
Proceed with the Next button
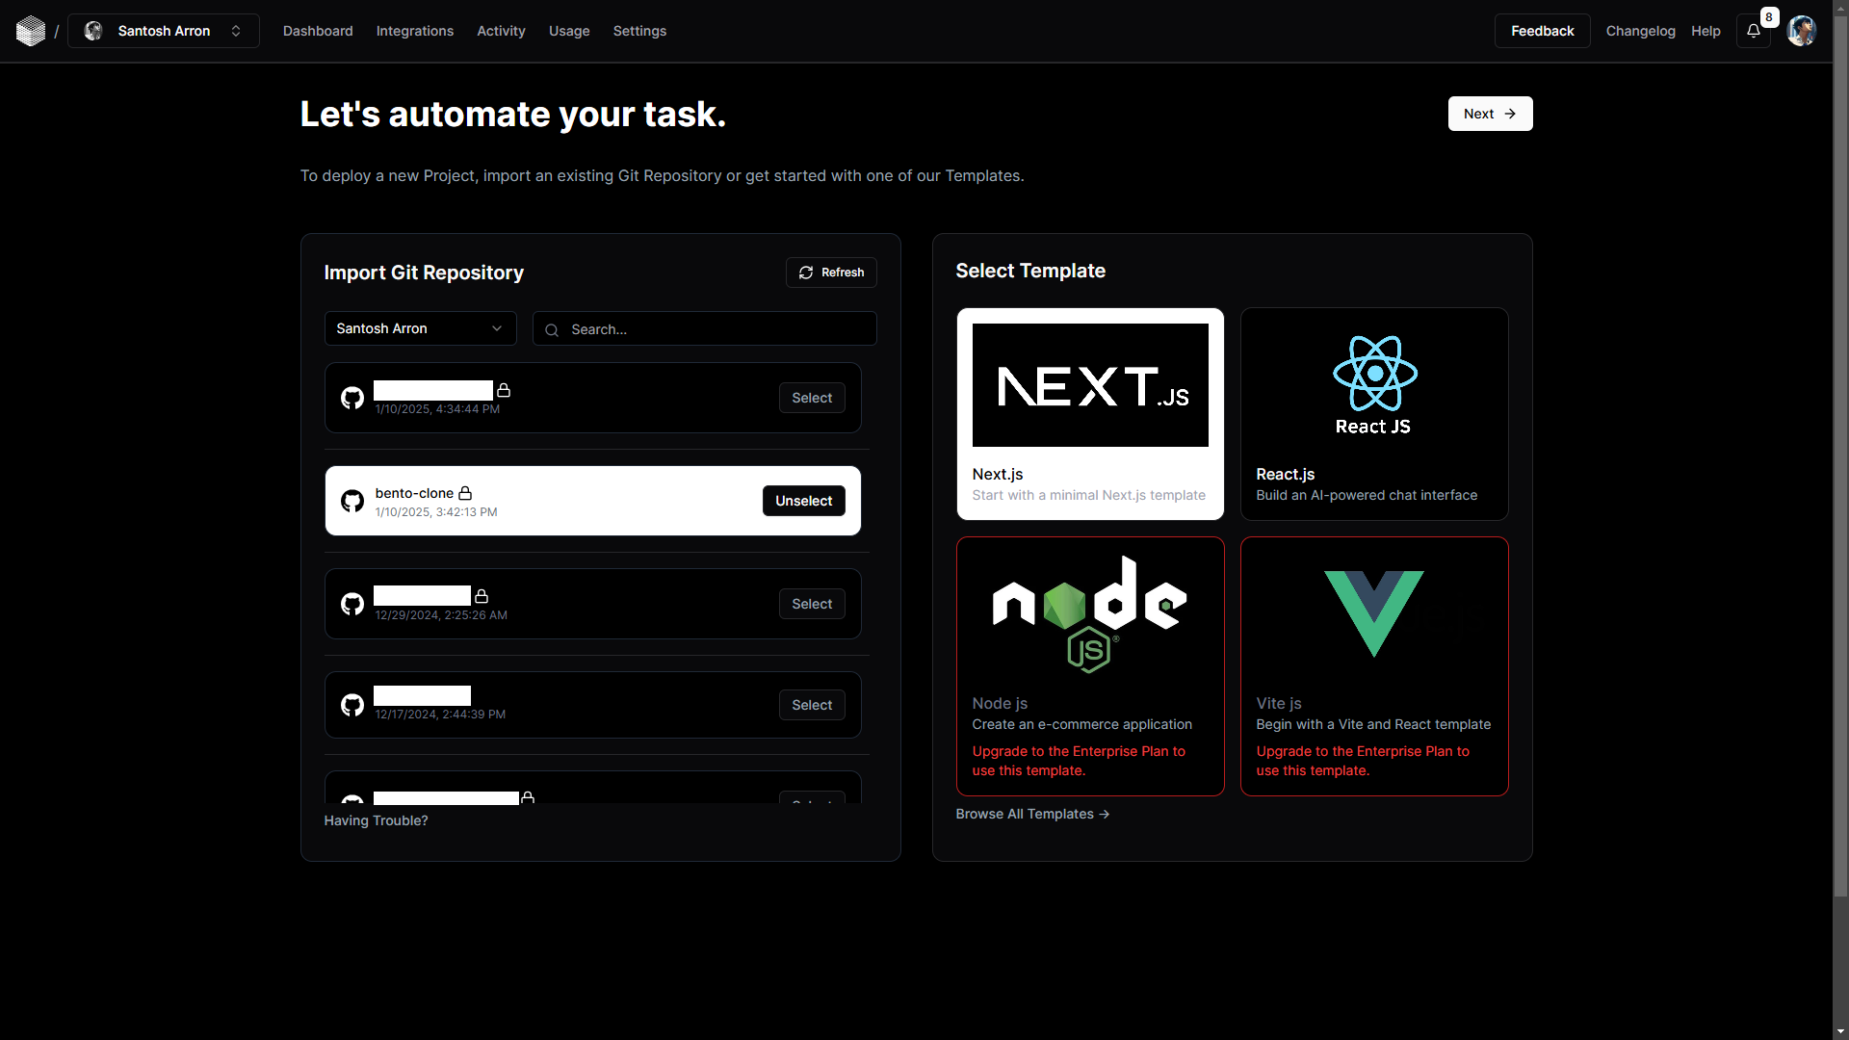[1490, 114]
